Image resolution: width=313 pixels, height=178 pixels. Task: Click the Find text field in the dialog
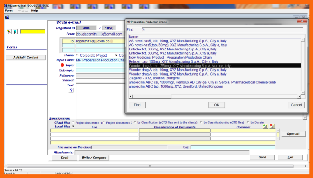(x=222, y=29)
